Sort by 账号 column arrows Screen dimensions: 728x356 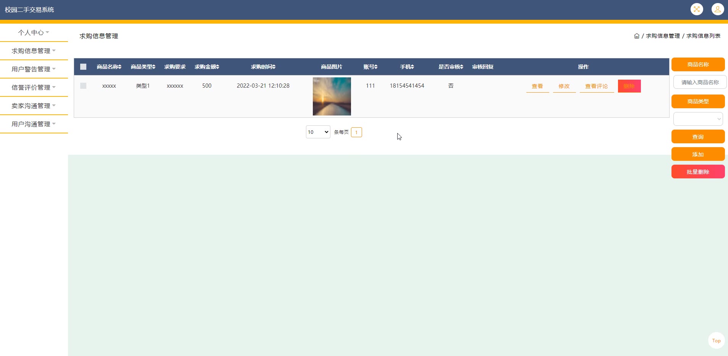(x=376, y=67)
